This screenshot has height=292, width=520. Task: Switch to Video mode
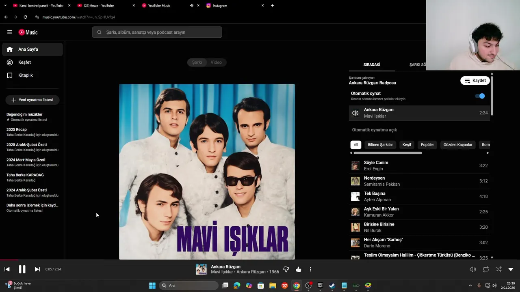[216, 62]
